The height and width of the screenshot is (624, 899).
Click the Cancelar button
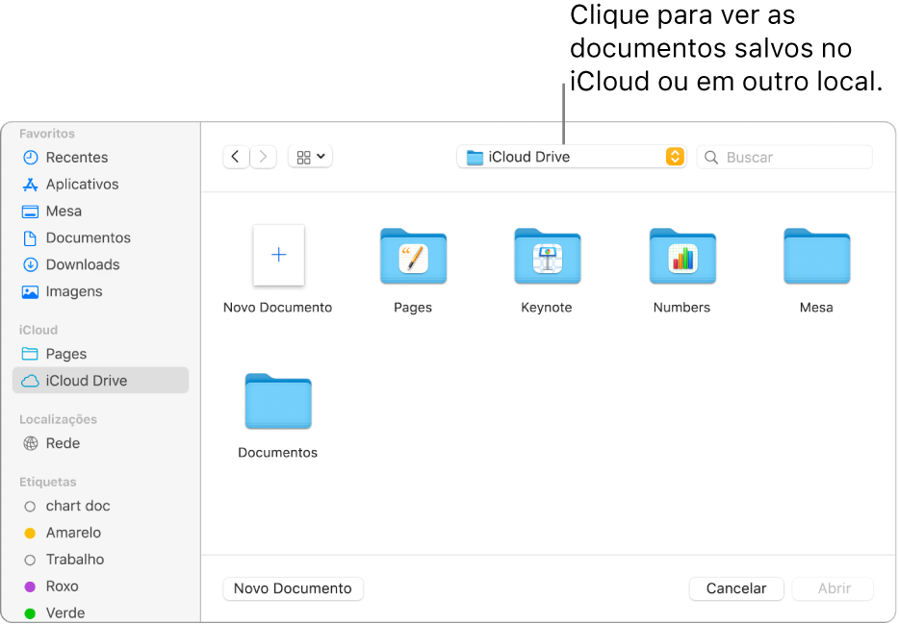(736, 588)
